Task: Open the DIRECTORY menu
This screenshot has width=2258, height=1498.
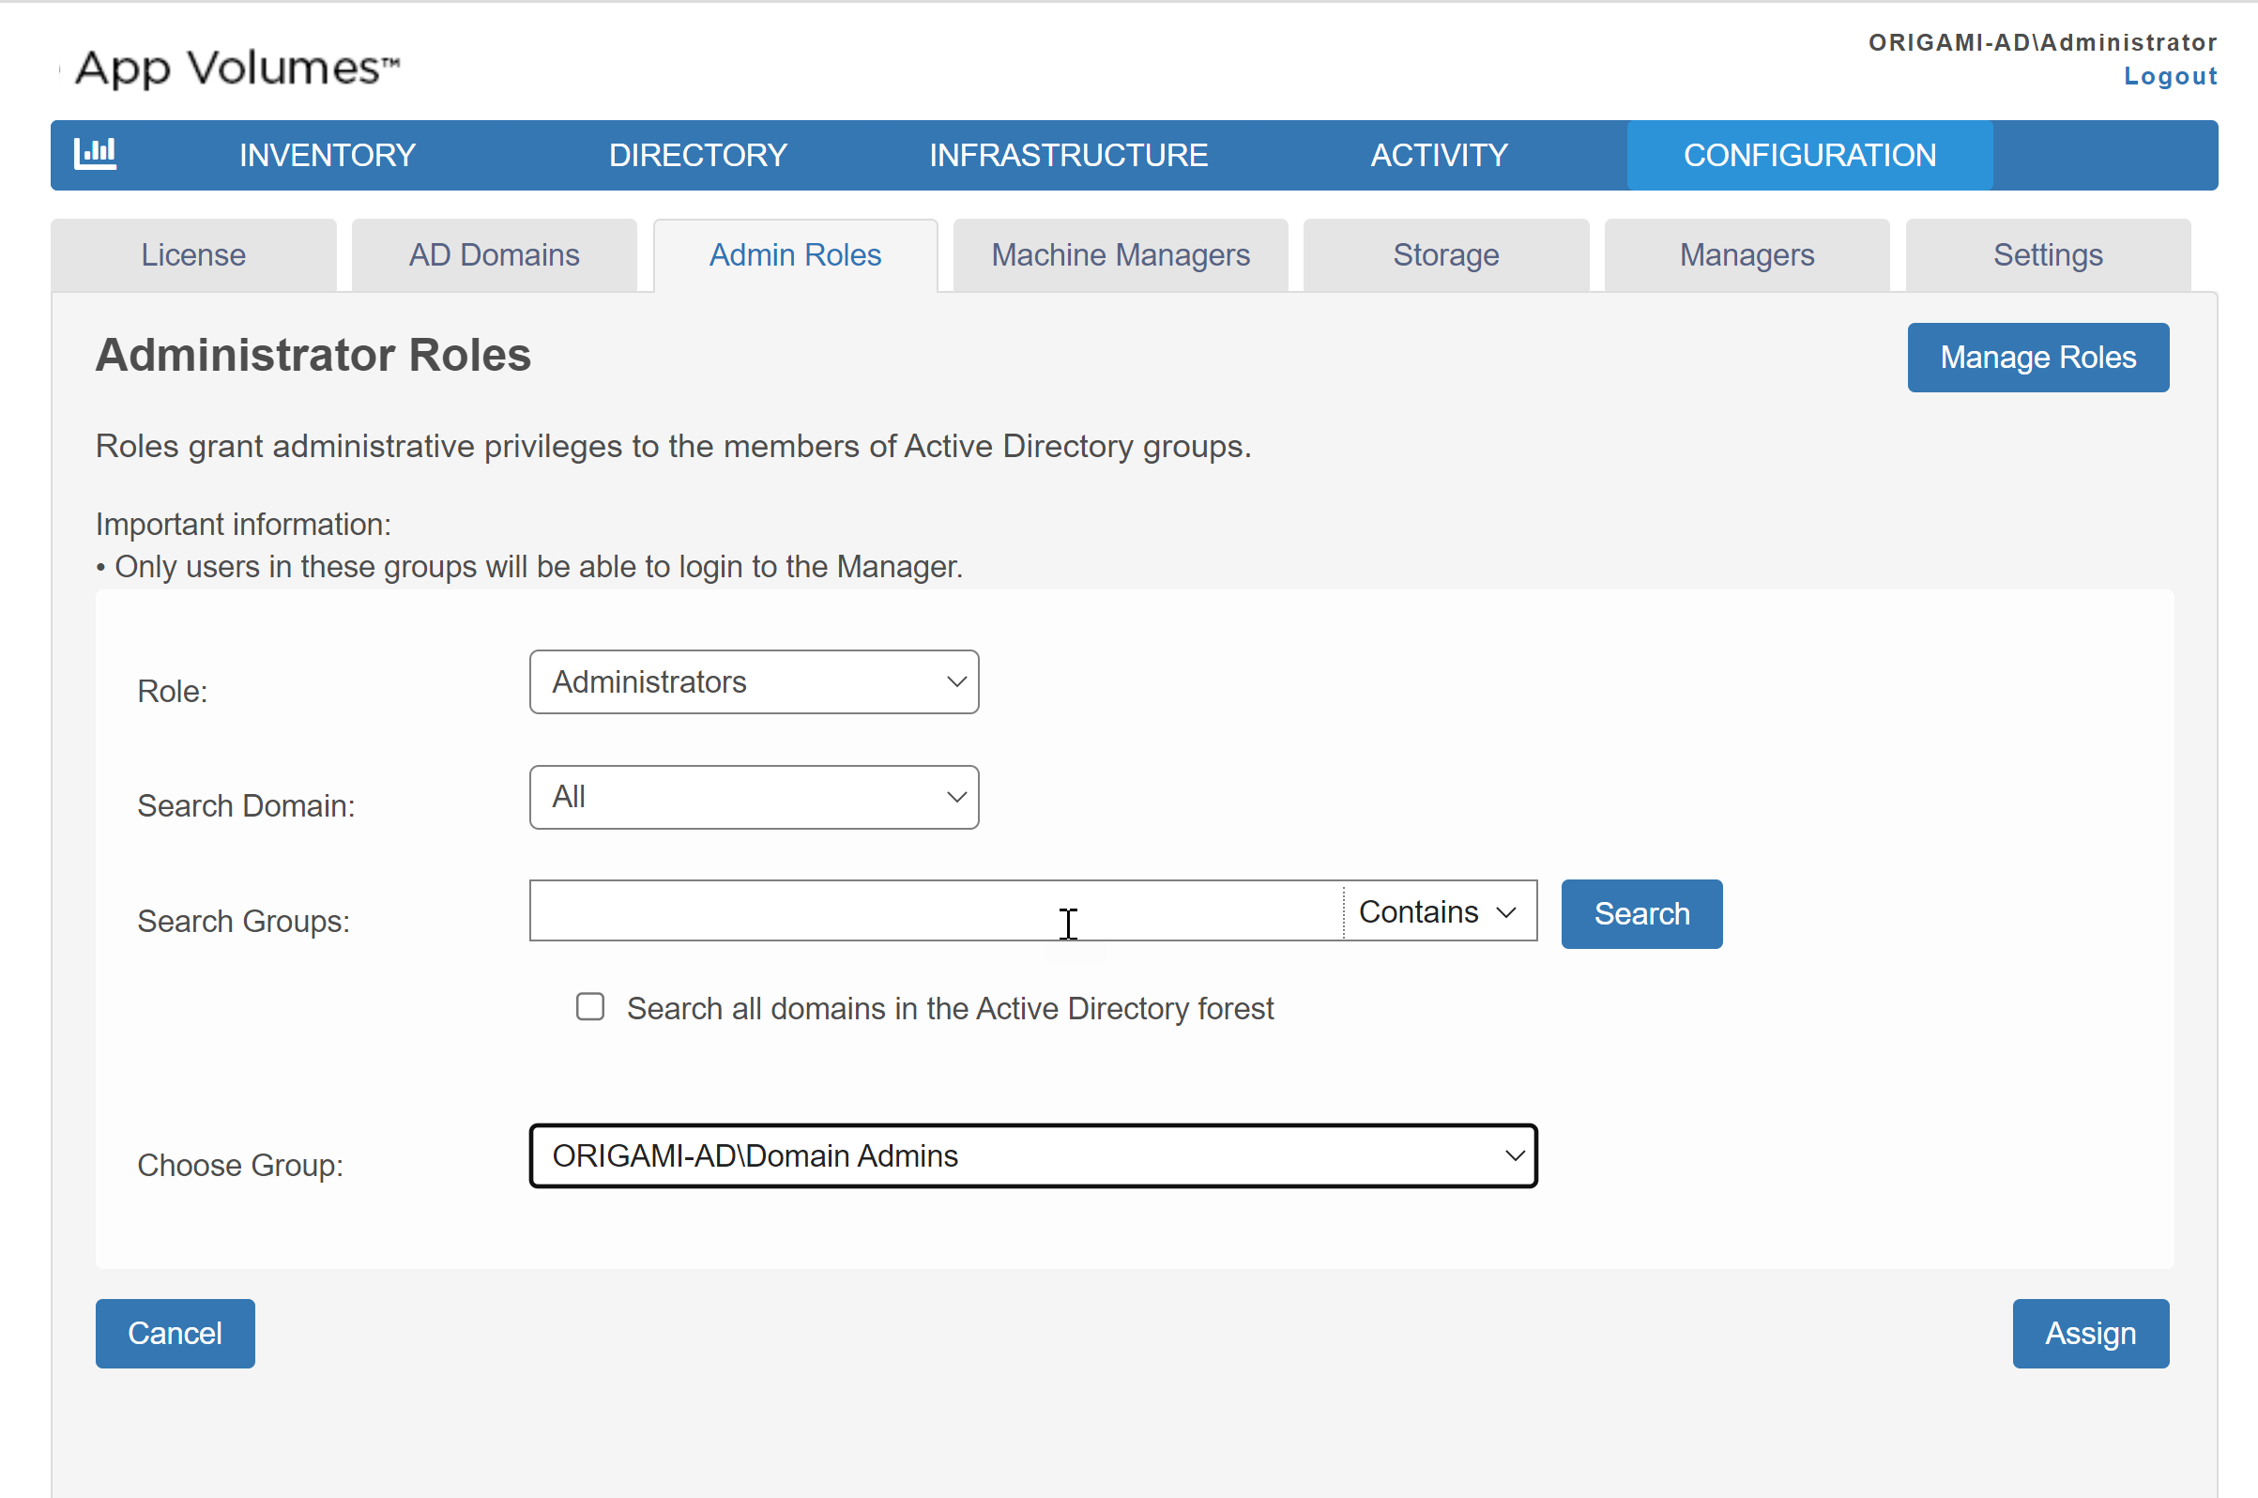Action: coord(698,155)
